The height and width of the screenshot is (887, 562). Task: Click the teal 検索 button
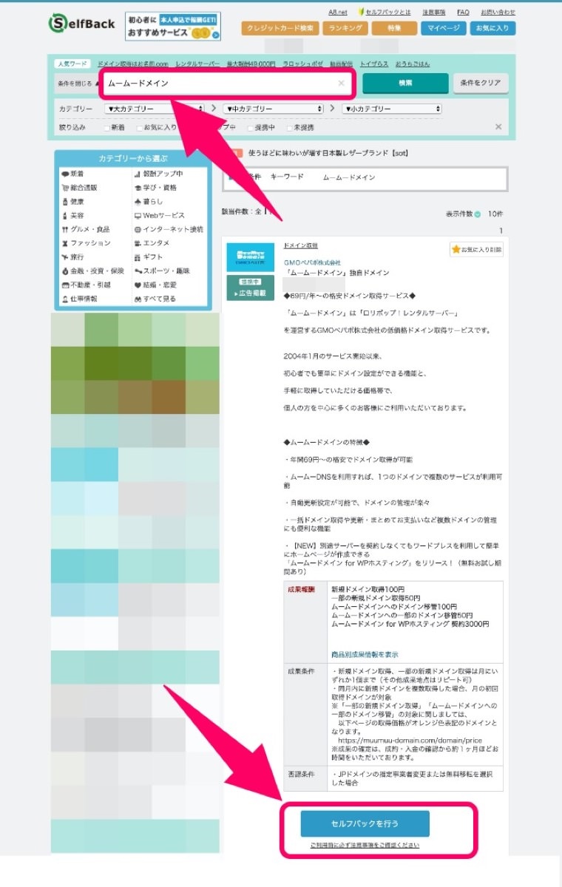point(405,84)
